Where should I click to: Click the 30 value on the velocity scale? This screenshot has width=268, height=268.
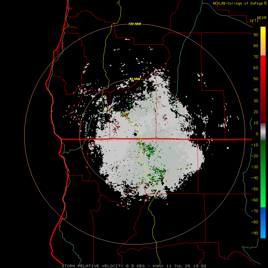[256, 101]
